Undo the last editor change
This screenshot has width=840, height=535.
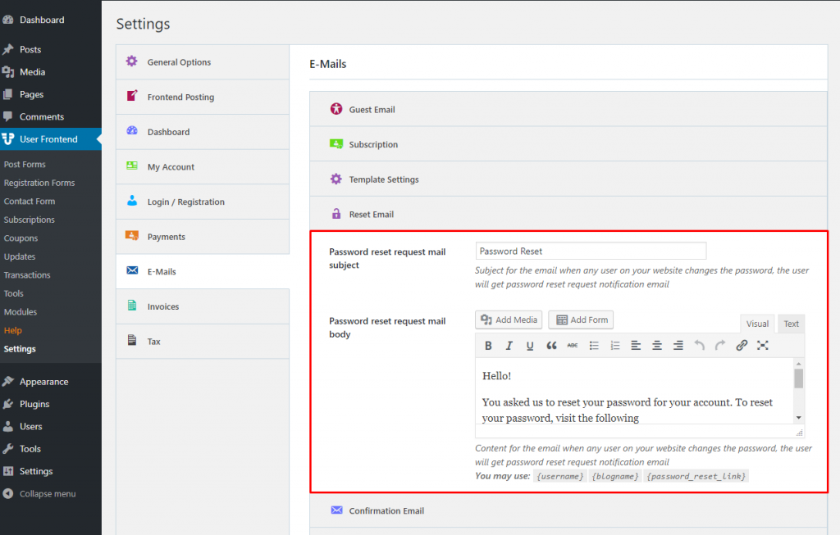[x=699, y=345]
